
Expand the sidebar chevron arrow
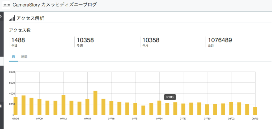pos(1,16)
